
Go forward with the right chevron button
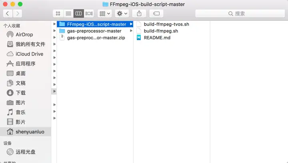pos(18,14)
